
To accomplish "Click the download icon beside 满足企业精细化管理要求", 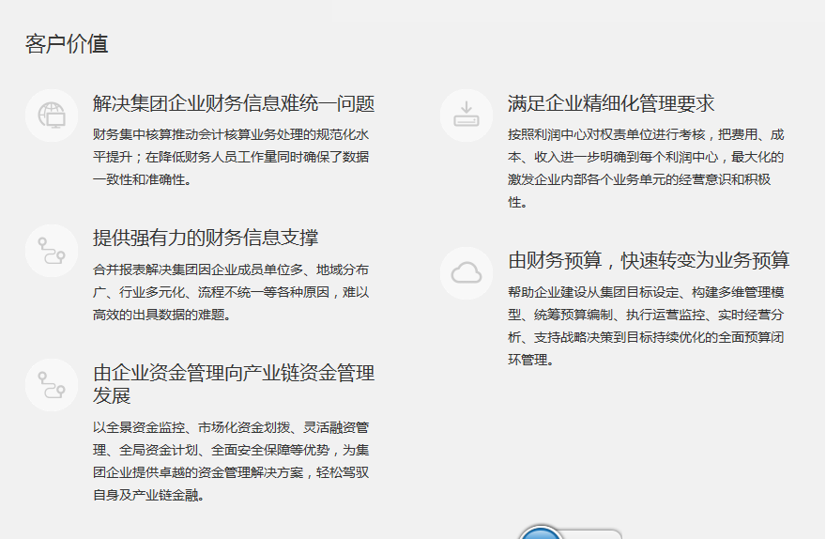I will (467, 115).
